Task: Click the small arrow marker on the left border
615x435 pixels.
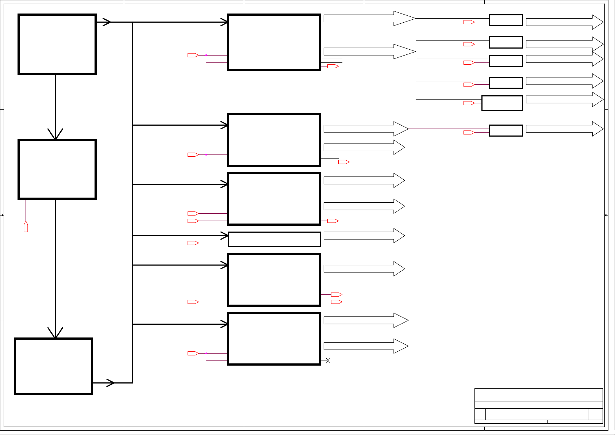Action: (2, 215)
